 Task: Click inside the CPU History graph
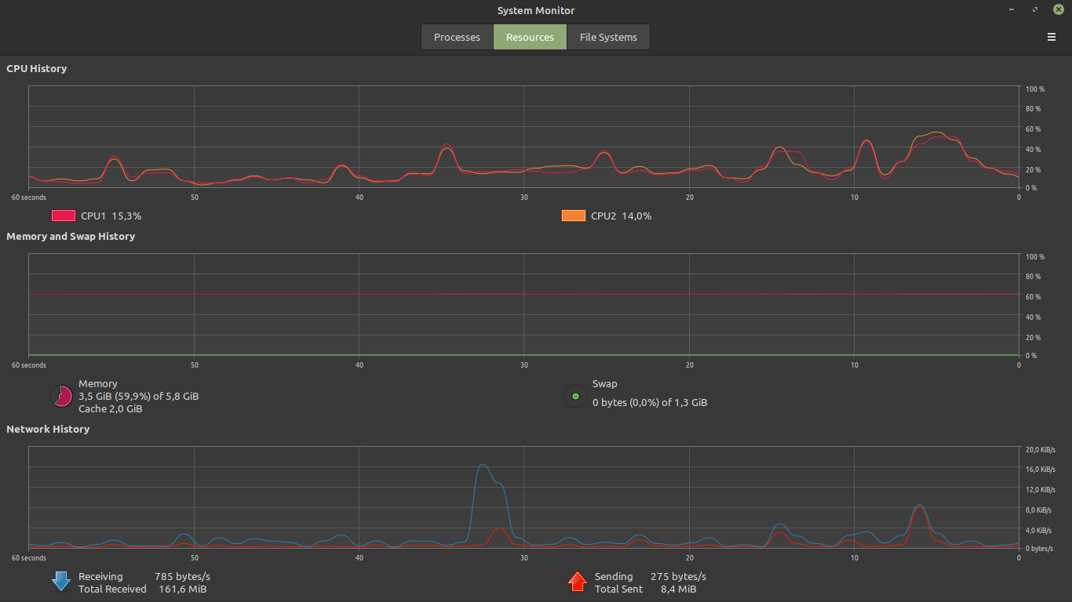point(523,137)
